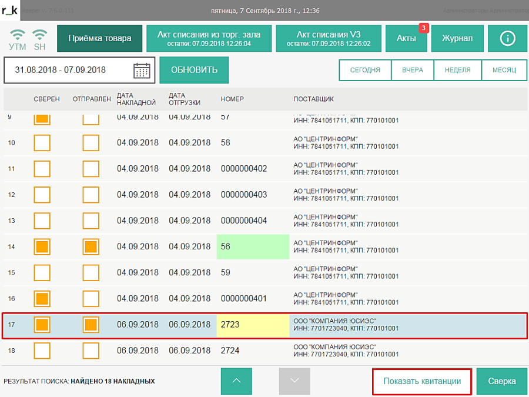Open Акт списания из торг. зала
The height and width of the screenshot is (397, 529).
click(208, 39)
